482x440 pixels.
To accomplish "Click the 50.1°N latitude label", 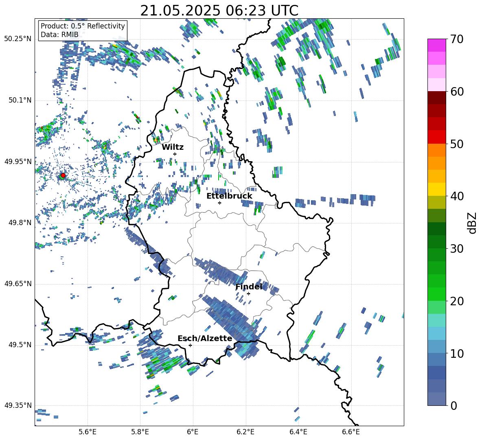I will click(20, 101).
